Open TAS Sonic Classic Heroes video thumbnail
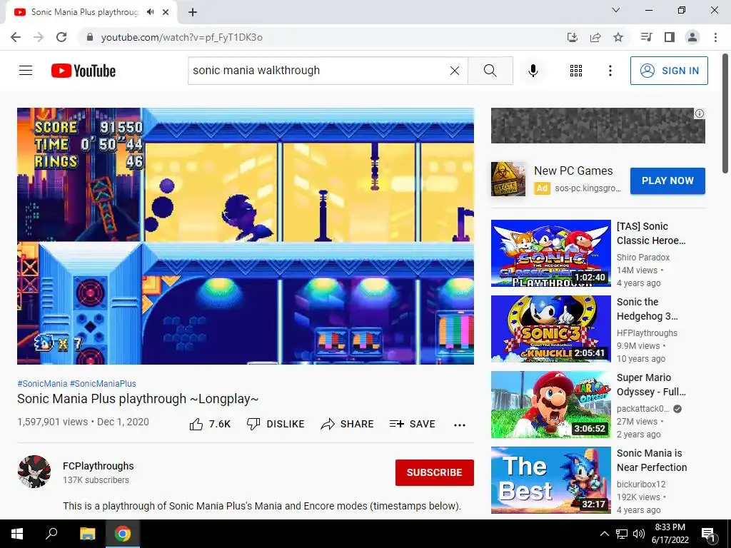 550,253
